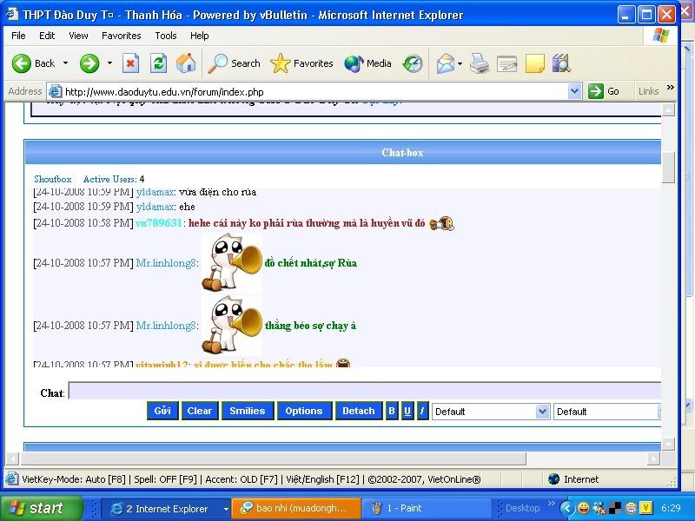The height and width of the screenshot is (521, 695).
Task: Open the Search toolbar button
Action: (x=235, y=63)
